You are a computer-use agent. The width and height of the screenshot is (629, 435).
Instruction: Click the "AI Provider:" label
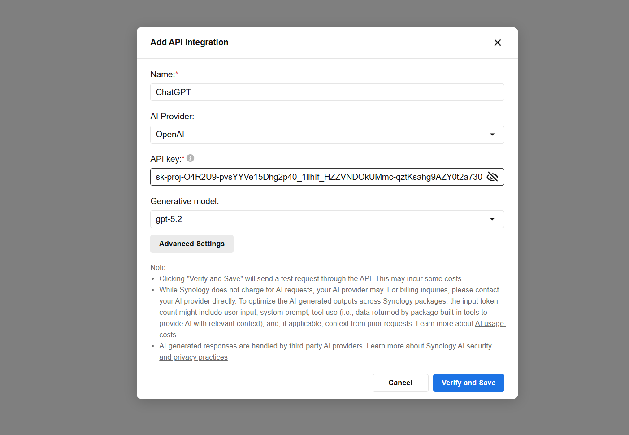(172, 117)
